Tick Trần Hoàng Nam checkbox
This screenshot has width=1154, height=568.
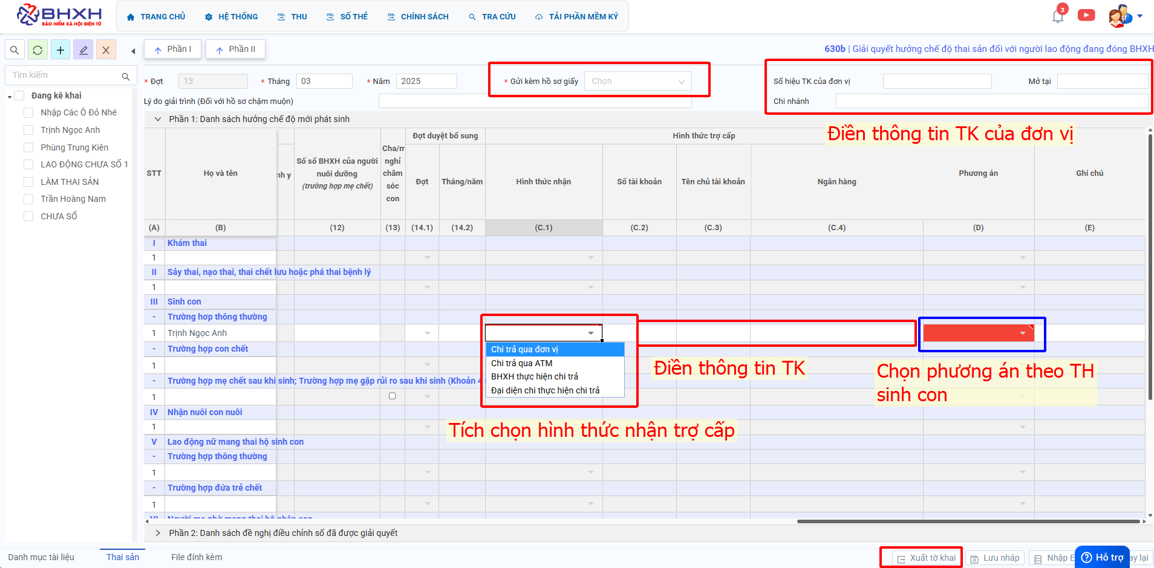coord(28,199)
